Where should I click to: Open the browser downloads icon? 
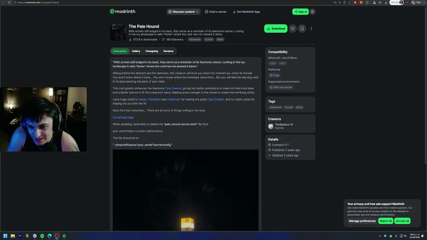(386, 2)
